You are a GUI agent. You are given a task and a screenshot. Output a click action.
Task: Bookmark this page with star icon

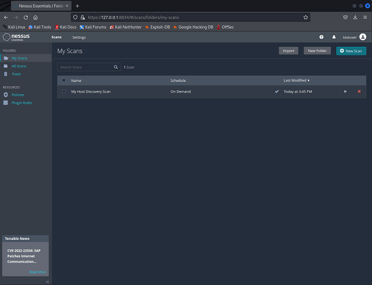(x=306, y=17)
